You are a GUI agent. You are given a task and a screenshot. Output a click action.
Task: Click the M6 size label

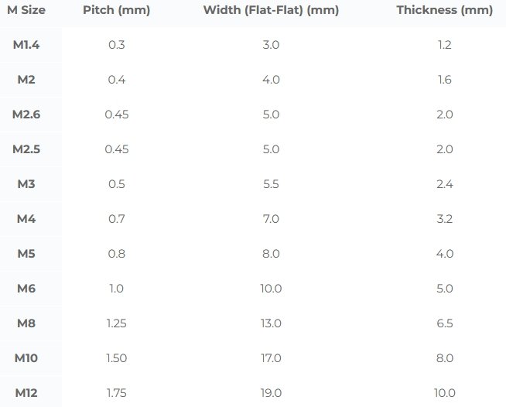(x=26, y=289)
